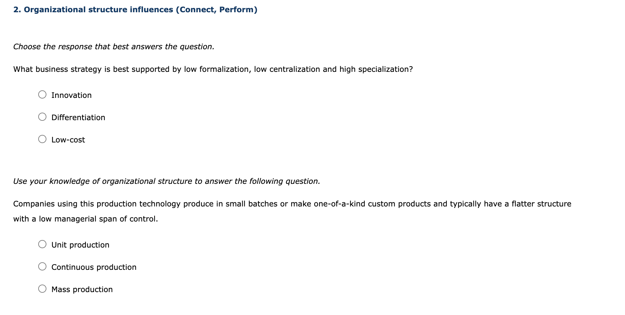Click the span of control sentence text
Screen dimensions: 625x315
pyautogui.click(x=86, y=219)
